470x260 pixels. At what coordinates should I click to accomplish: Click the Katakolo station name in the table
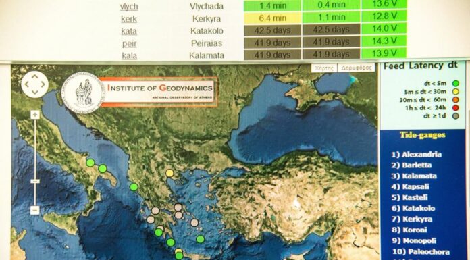[207, 31]
